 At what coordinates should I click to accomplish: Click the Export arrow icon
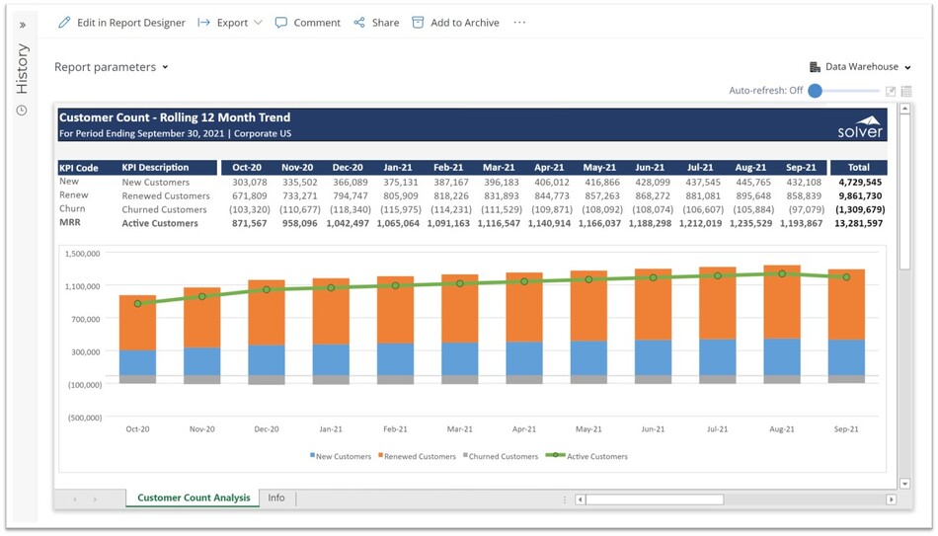(204, 23)
